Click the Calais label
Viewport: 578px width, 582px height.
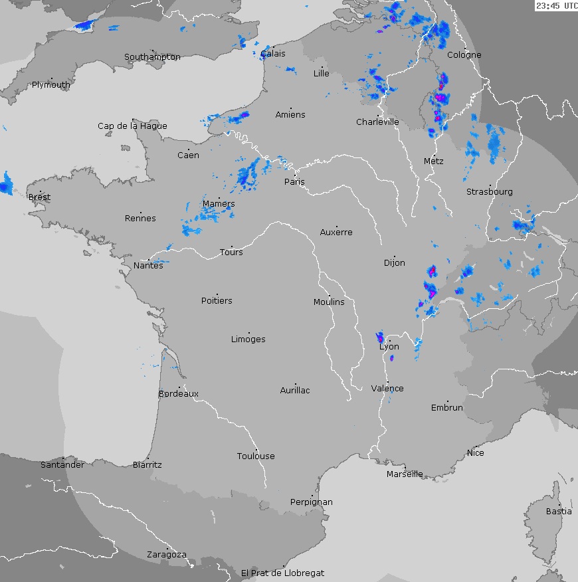[273, 53]
